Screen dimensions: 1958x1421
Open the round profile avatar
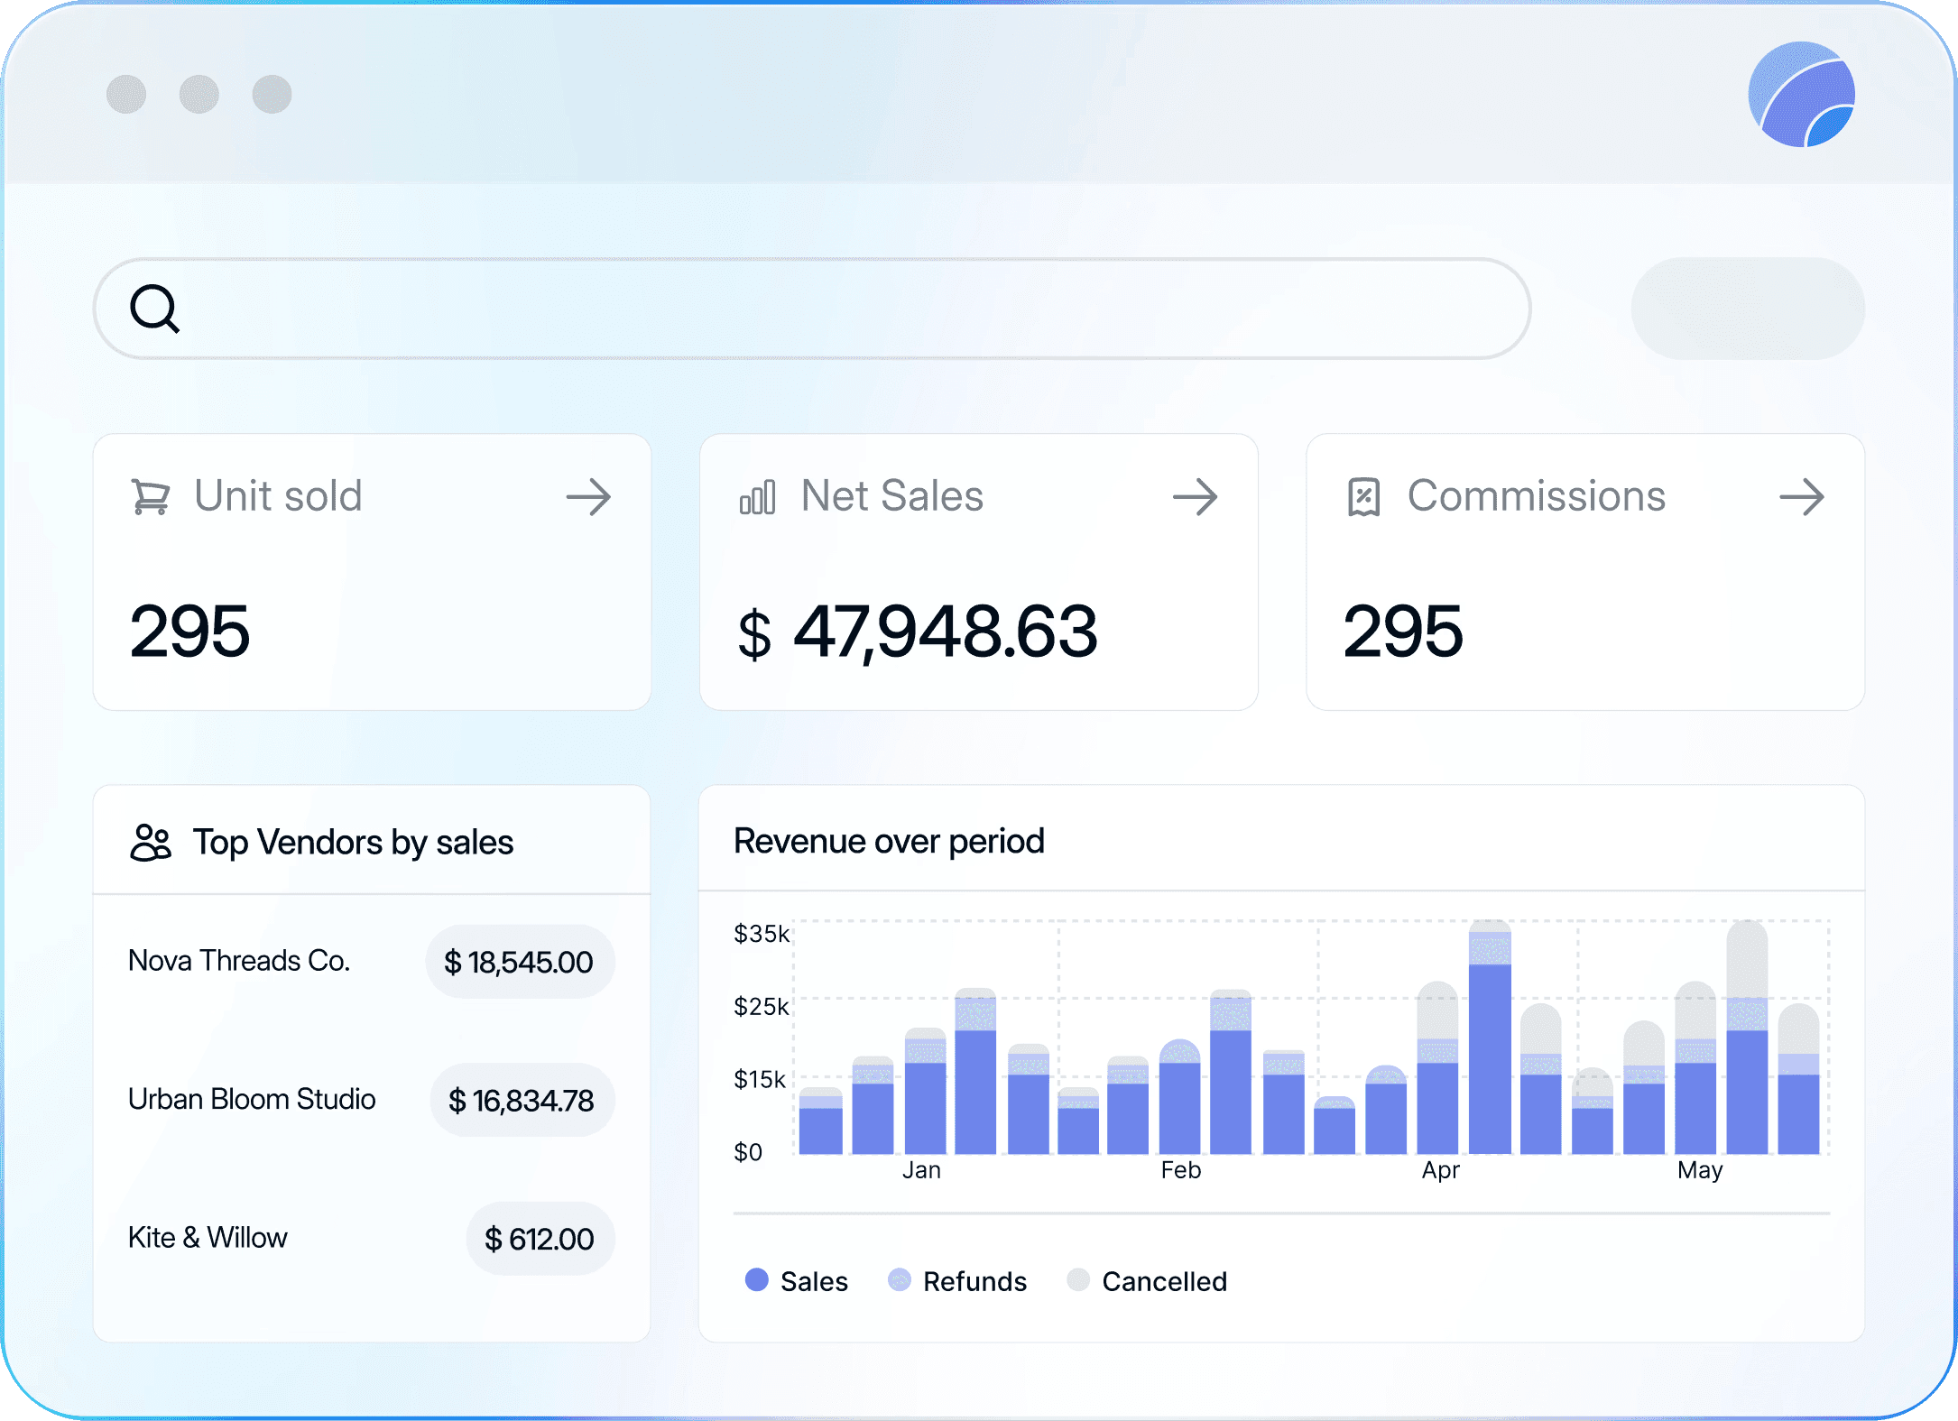pos(1801,95)
